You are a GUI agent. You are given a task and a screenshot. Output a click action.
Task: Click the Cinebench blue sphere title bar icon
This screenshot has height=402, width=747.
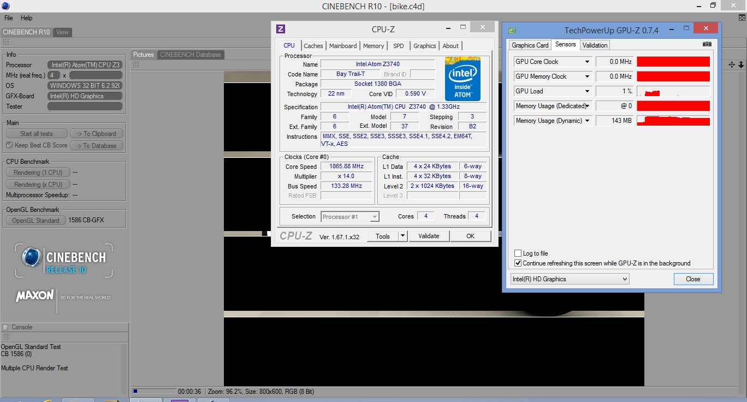(x=5, y=6)
